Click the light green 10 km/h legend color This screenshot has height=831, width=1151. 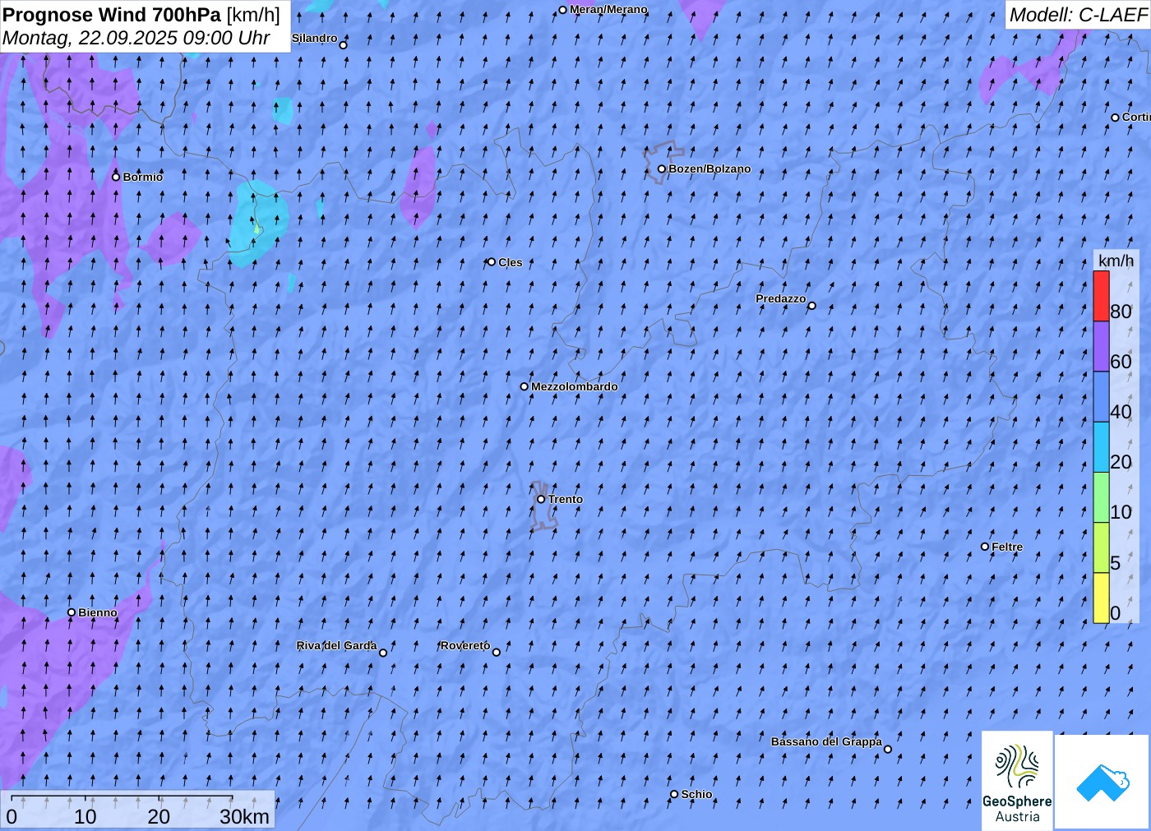(1101, 496)
